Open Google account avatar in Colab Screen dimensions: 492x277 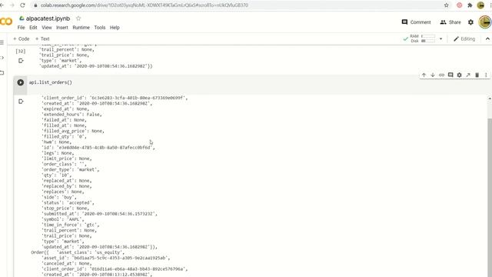pyautogui.click(x=485, y=22)
